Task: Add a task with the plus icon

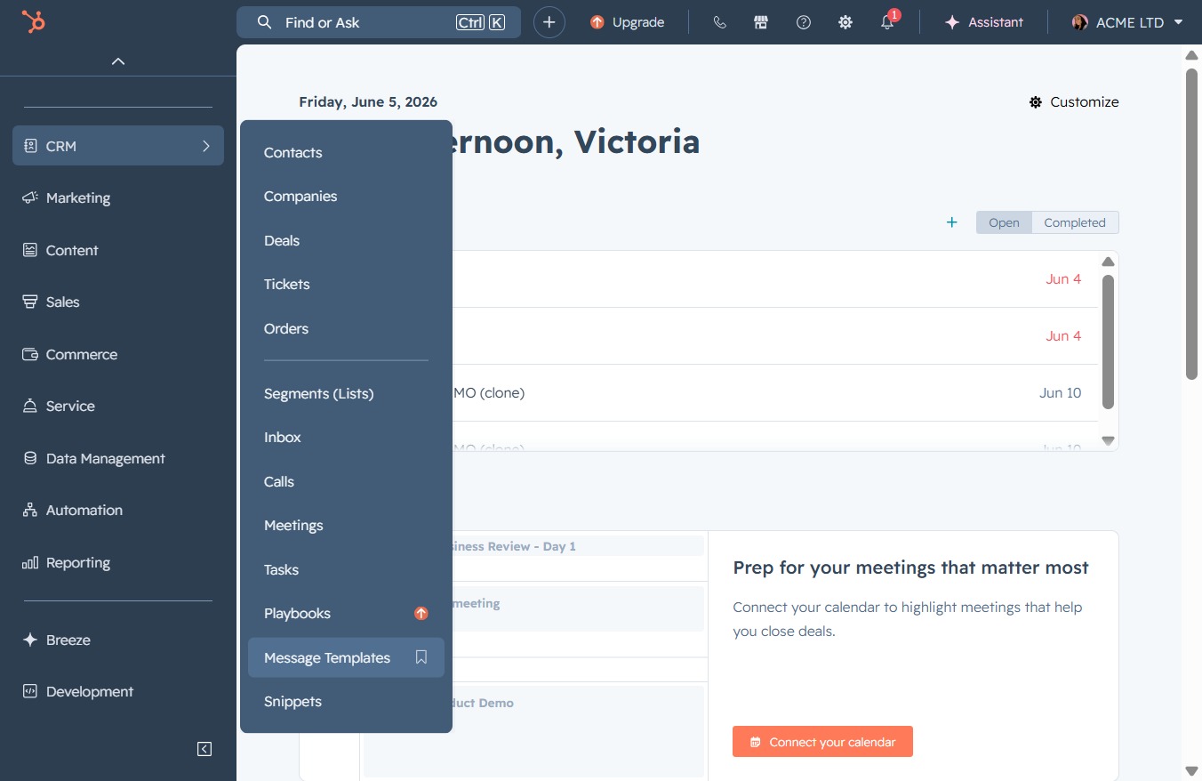Action: click(951, 222)
